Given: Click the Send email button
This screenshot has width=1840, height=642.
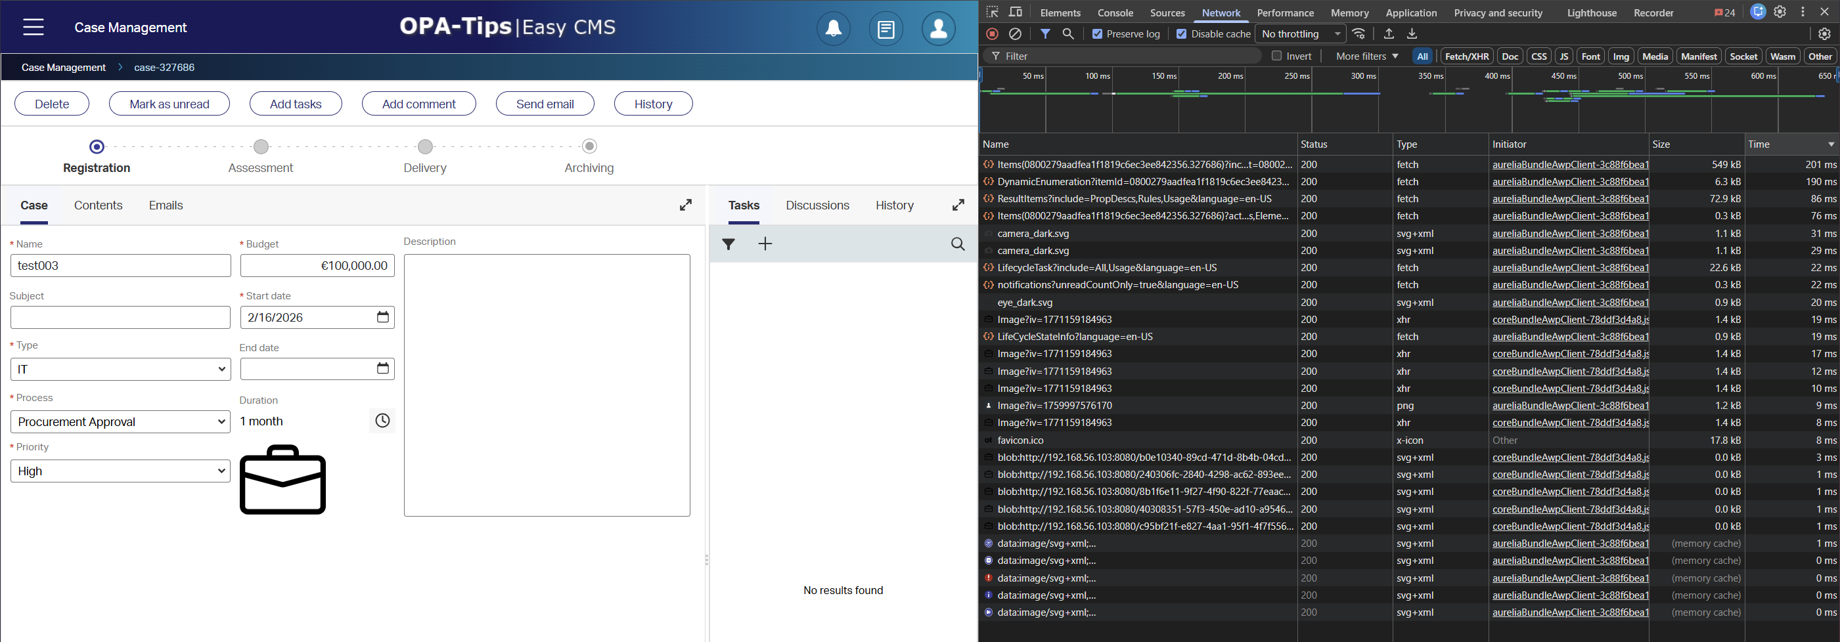Looking at the screenshot, I should pyautogui.click(x=545, y=104).
